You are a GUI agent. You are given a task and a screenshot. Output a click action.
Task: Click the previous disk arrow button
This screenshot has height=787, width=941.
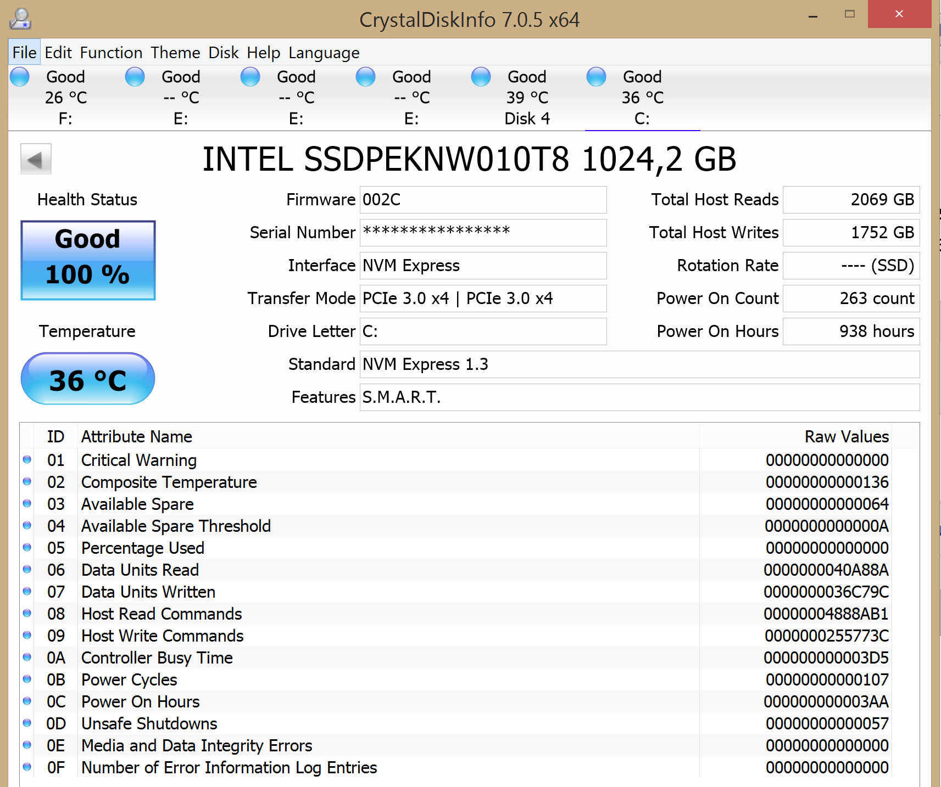[x=36, y=159]
